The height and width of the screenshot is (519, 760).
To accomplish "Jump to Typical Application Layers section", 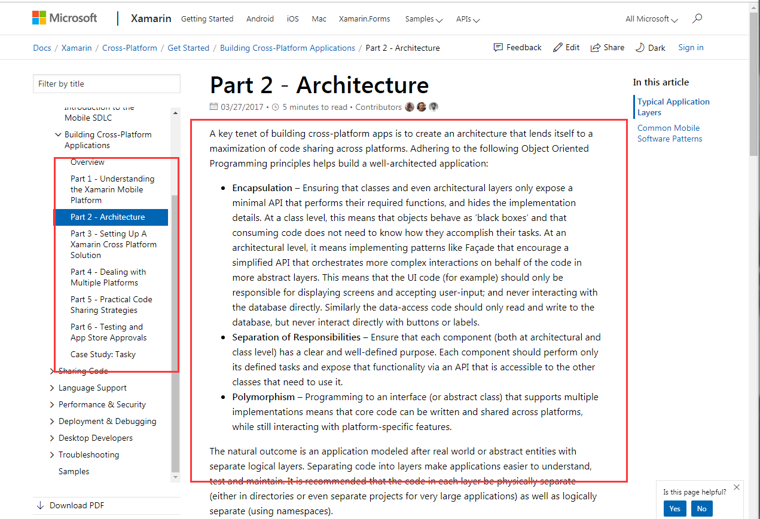I will coord(673,107).
